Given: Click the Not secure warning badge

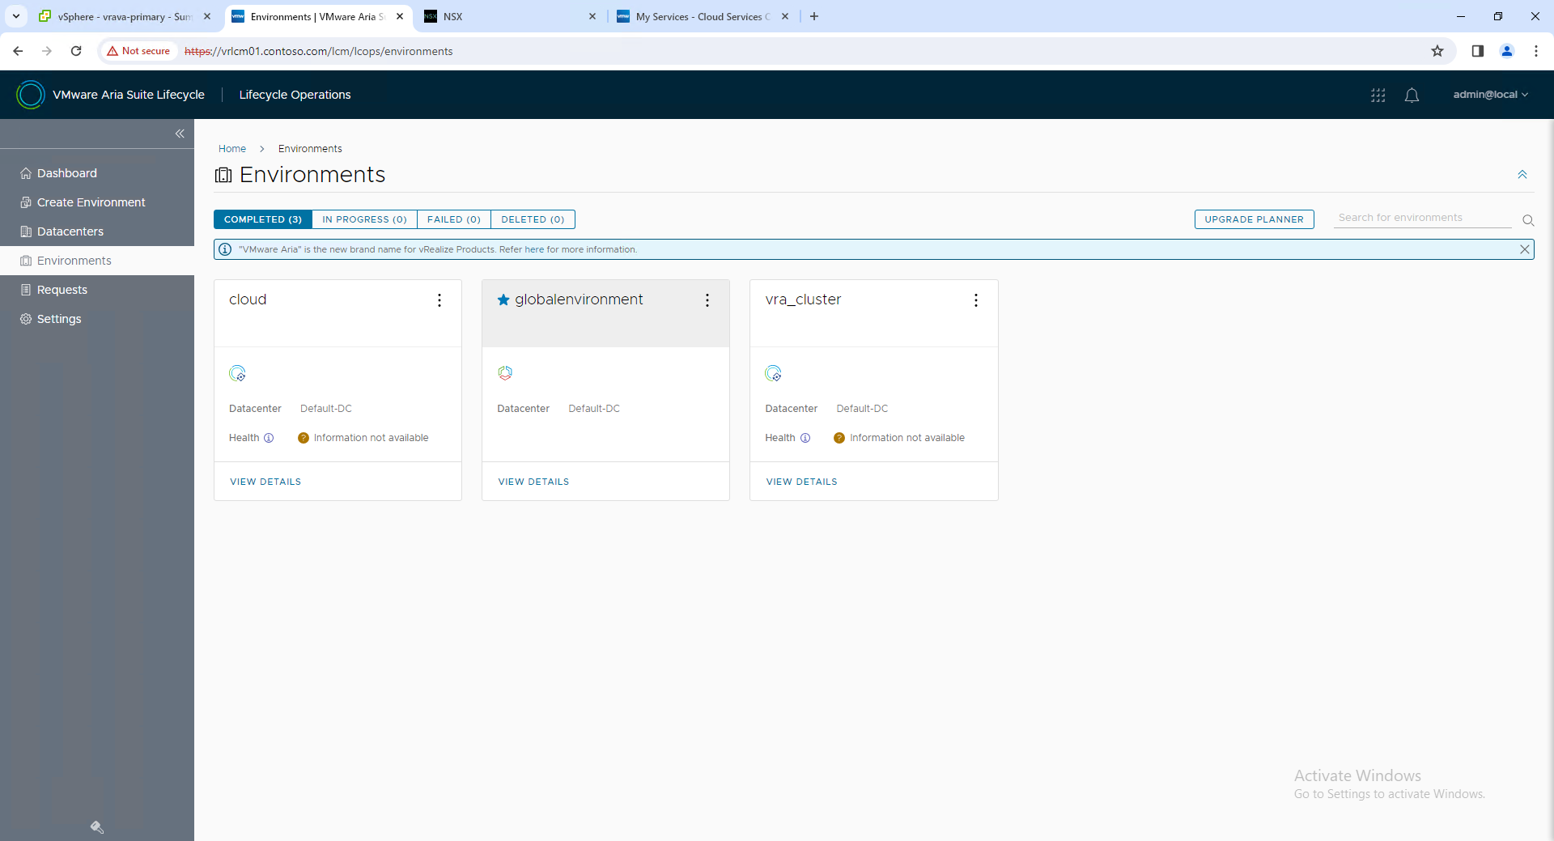Looking at the screenshot, I should point(138,51).
